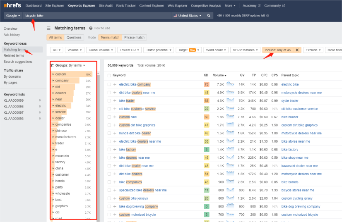Click plus icon for bike trader

(115, 100)
